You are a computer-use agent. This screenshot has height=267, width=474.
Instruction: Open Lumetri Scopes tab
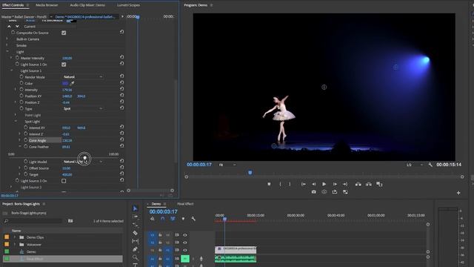[128, 5]
